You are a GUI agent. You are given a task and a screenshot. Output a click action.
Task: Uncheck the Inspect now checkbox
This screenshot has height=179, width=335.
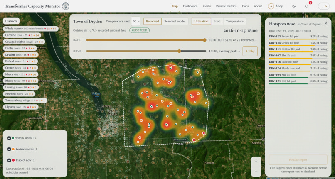click(x=9, y=160)
